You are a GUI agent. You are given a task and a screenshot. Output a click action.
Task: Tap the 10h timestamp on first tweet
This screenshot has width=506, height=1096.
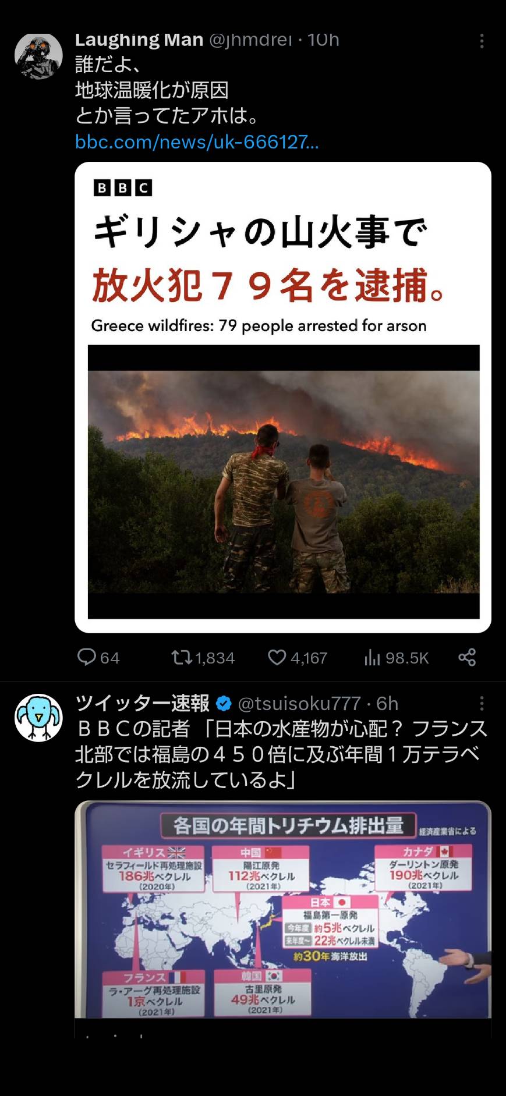pyautogui.click(x=323, y=40)
